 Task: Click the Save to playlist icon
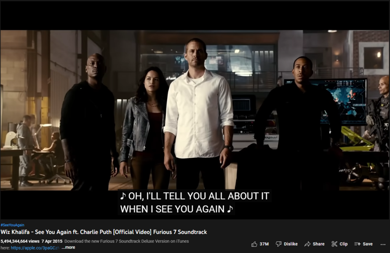point(357,244)
